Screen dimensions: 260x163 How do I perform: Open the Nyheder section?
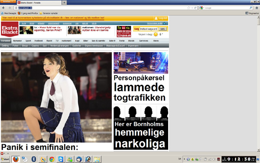[x=17, y=41]
